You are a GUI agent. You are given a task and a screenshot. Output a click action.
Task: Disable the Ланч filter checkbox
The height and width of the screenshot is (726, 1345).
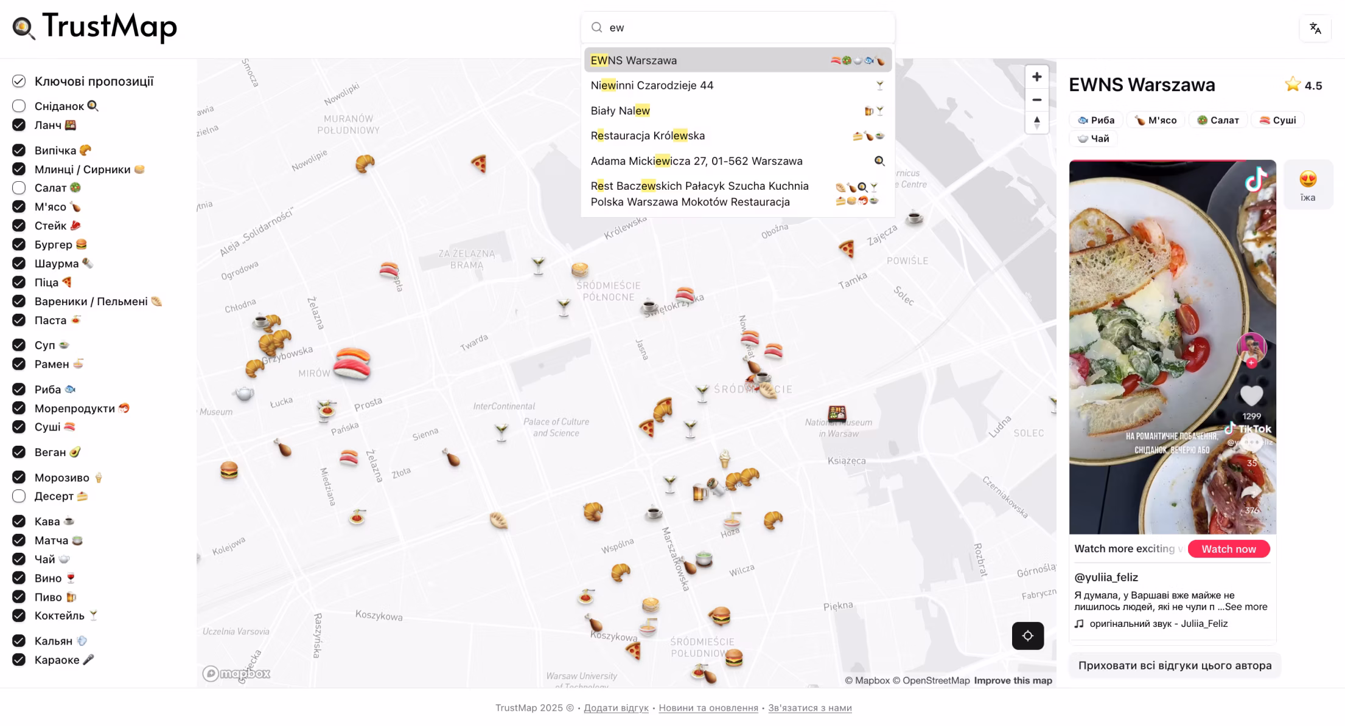19,124
